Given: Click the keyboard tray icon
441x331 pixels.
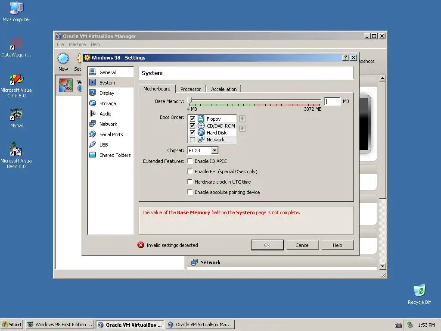Looking at the screenshot, I should pos(398,325).
